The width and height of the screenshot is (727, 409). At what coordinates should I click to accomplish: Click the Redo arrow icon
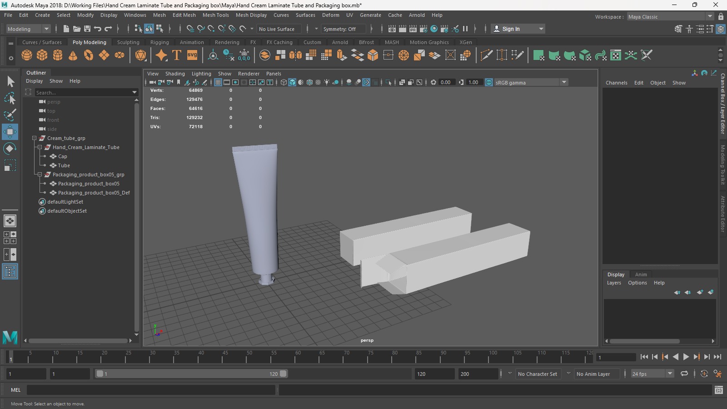click(108, 29)
